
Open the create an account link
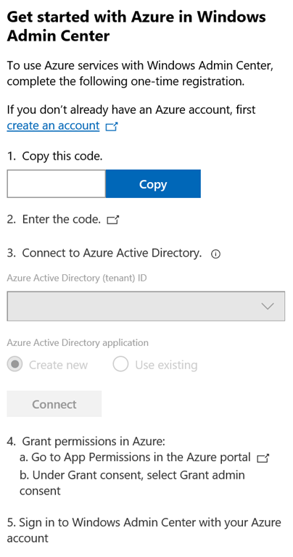tap(53, 125)
